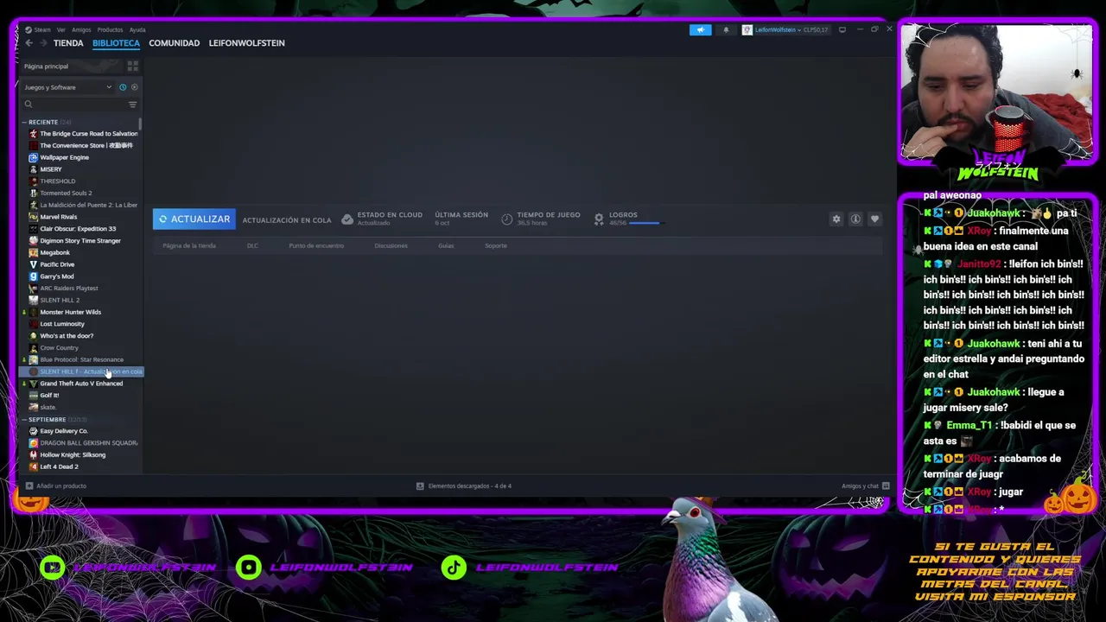Open the Steam menu
The width and height of the screenshot is (1106, 622).
[x=42, y=29]
